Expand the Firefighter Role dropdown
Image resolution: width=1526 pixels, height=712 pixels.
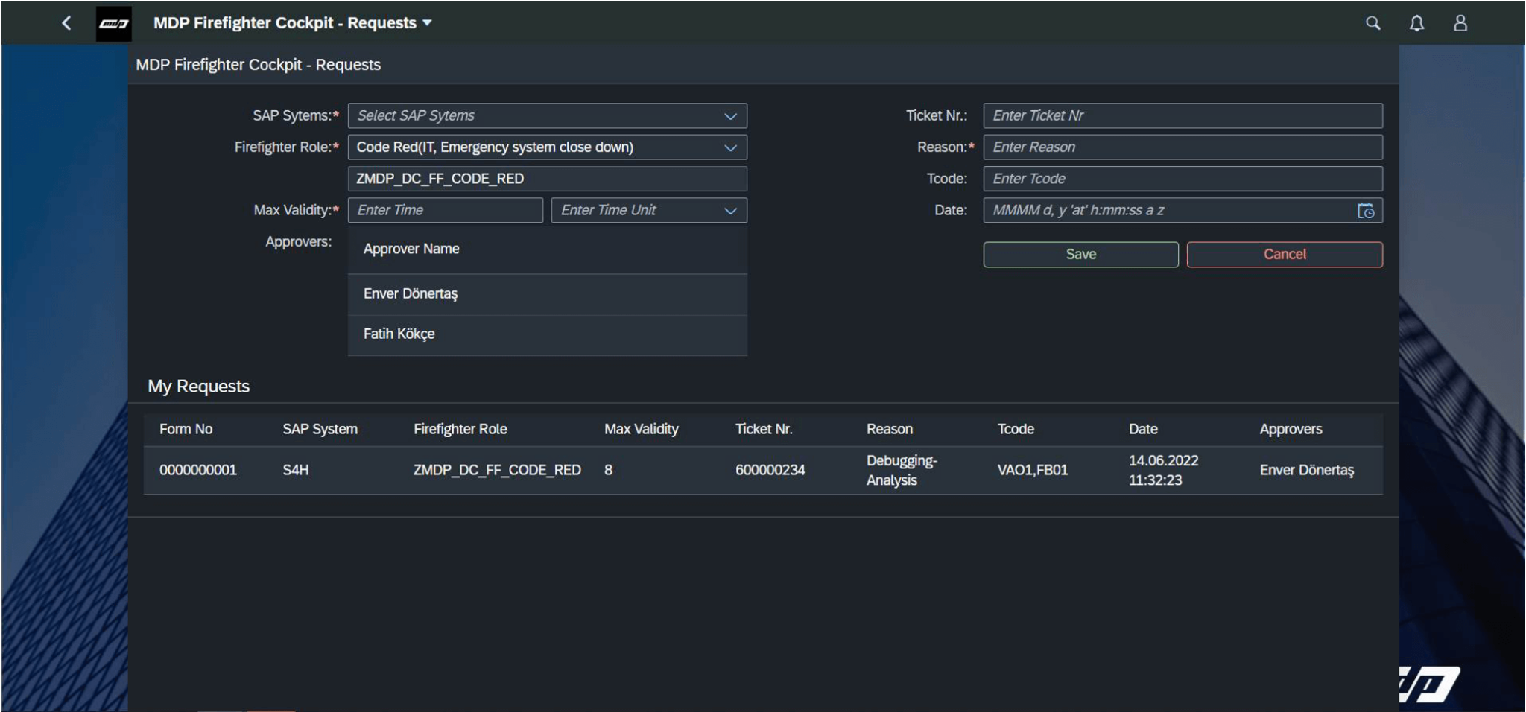click(730, 147)
